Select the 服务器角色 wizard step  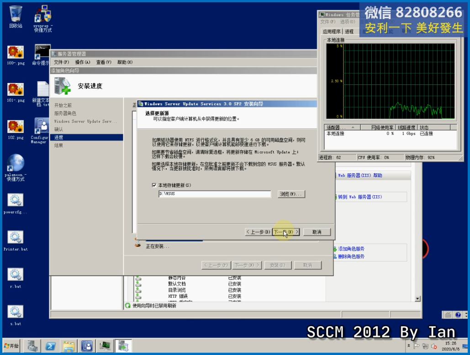[x=65, y=114]
